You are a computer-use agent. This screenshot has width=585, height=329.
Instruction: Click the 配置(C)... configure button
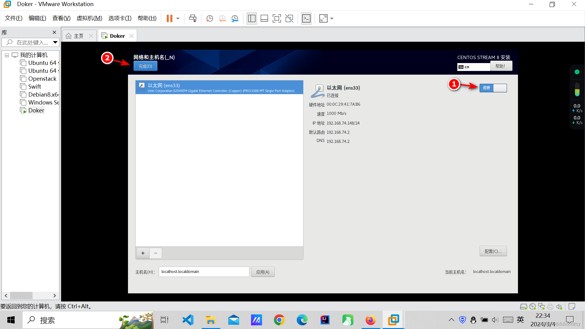point(493,251)
